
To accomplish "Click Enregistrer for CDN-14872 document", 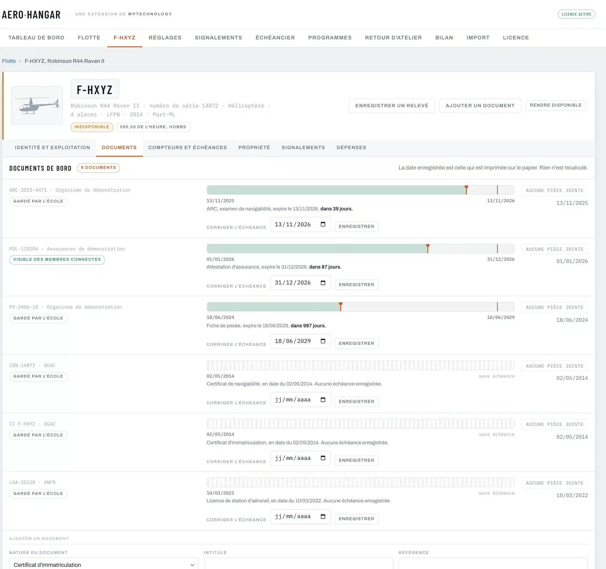I will tap(356, 401).
